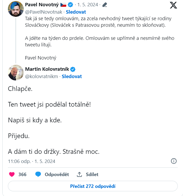Open the @PavelNovotnak handle link
Screen dimensions: 183x196
(x=44, y=12)
